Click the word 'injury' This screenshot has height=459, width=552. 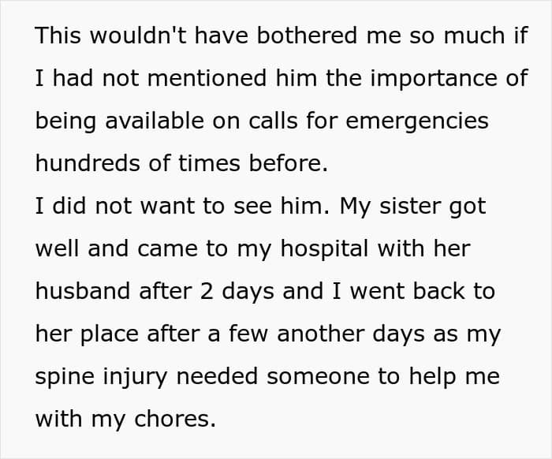coord(135,376)
